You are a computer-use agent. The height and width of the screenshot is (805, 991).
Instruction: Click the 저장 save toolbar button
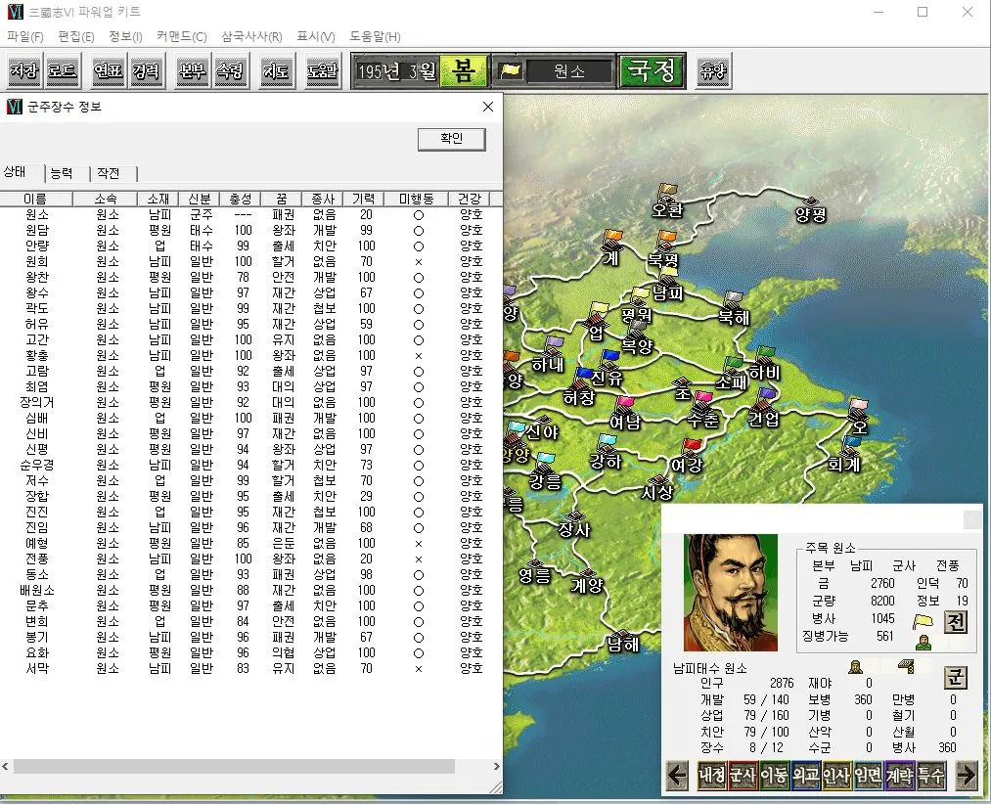(x=24, y=70)
